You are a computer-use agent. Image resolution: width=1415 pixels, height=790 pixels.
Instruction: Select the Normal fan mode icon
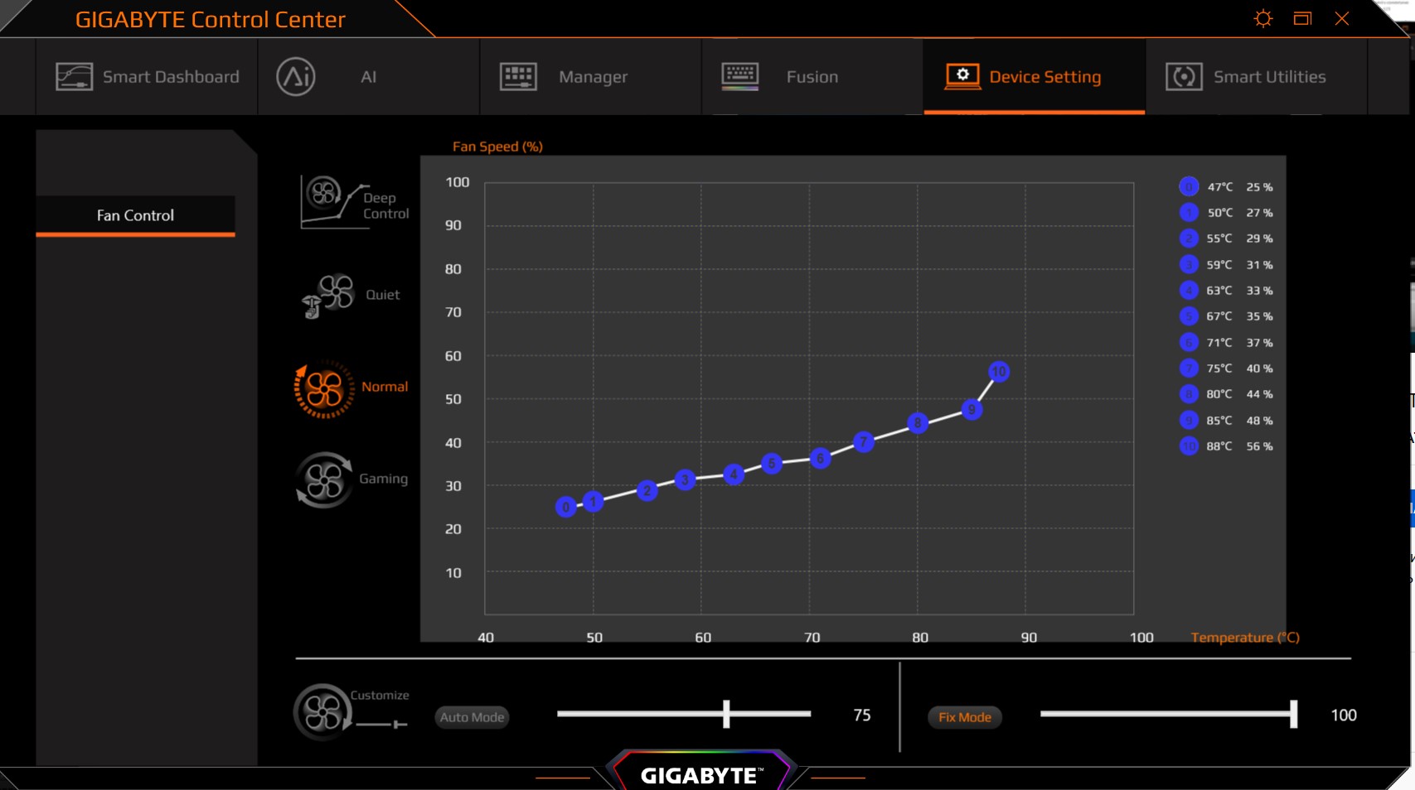click(x=324, y=388)
